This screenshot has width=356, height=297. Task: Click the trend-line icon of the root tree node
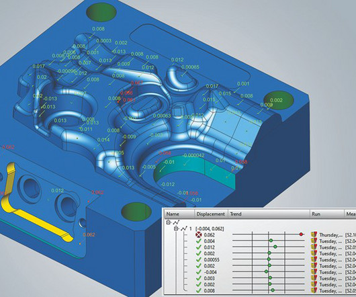coord(176,222)
